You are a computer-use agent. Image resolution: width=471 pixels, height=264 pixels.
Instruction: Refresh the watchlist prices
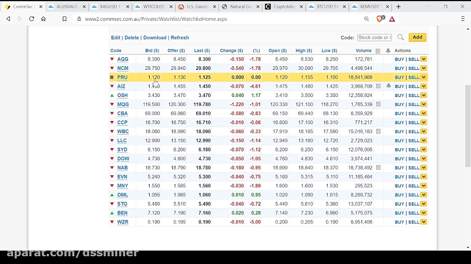coord(180,38)
